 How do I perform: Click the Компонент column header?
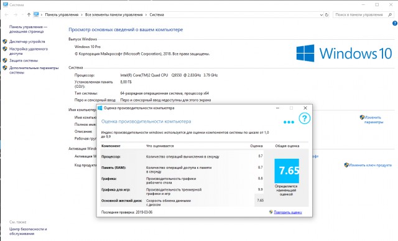(x=111, y=146)
